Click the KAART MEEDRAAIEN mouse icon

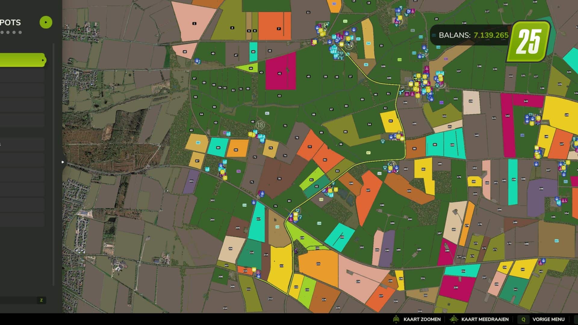click(454, 319)
